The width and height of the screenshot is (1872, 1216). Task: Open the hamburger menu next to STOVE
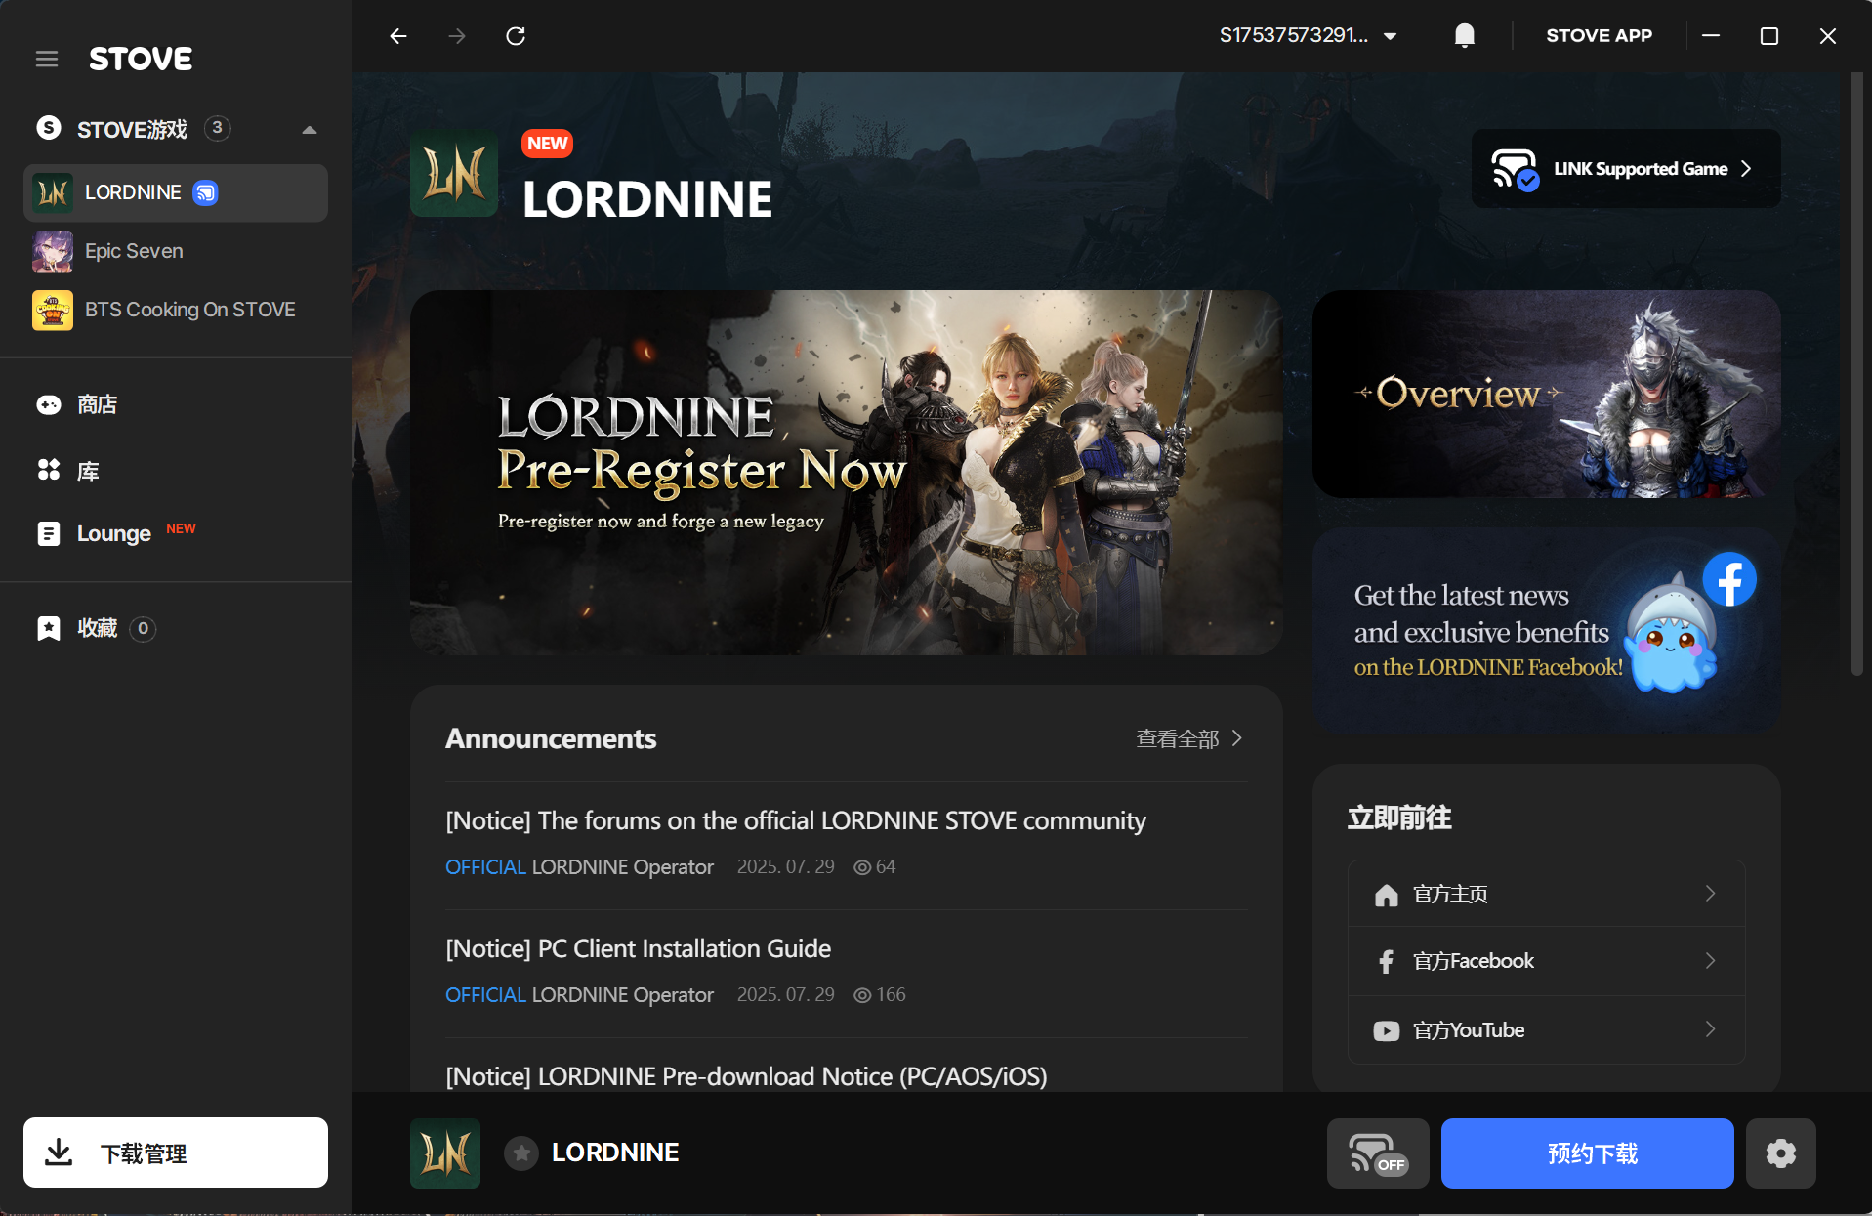pyautogui.click(x=47, y=59)
